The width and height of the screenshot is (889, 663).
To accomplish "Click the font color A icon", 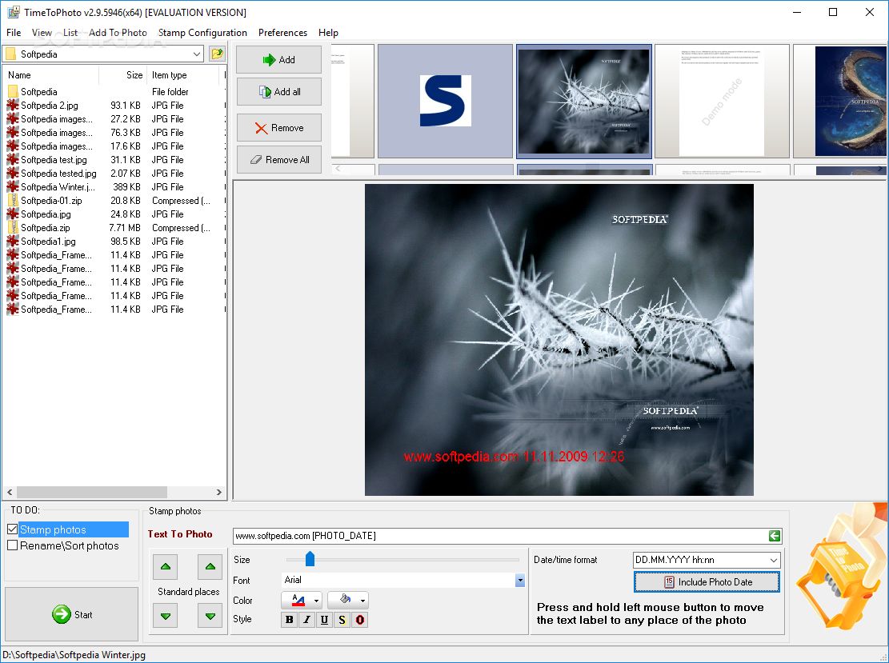I will [298, 600].
